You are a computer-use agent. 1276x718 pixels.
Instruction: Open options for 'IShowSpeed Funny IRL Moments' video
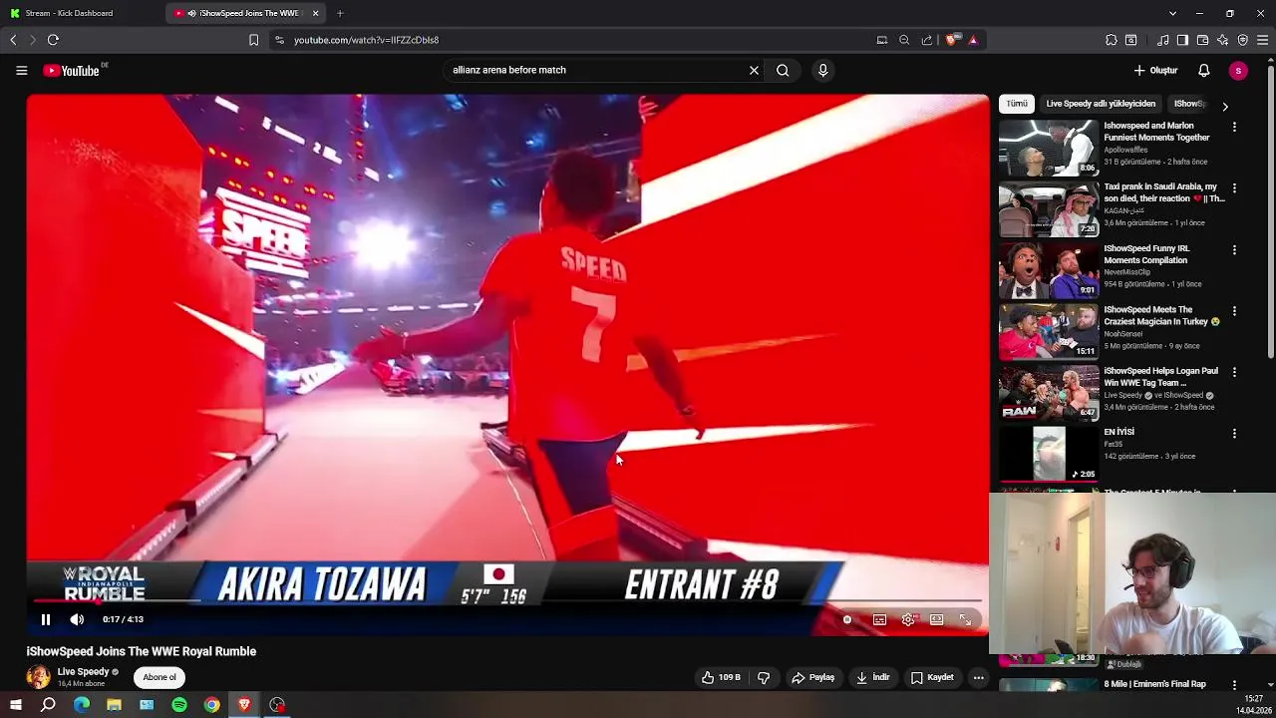click(1234, 249)
